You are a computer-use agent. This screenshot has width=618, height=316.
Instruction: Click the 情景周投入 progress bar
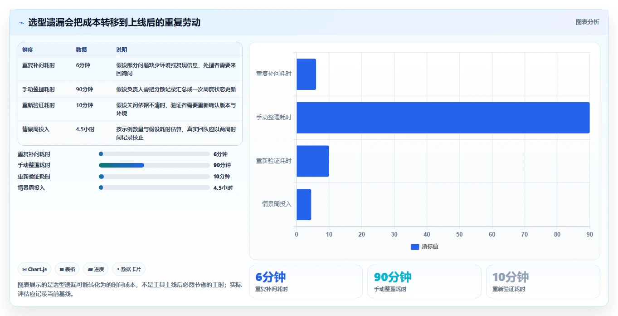click(154, 188)
